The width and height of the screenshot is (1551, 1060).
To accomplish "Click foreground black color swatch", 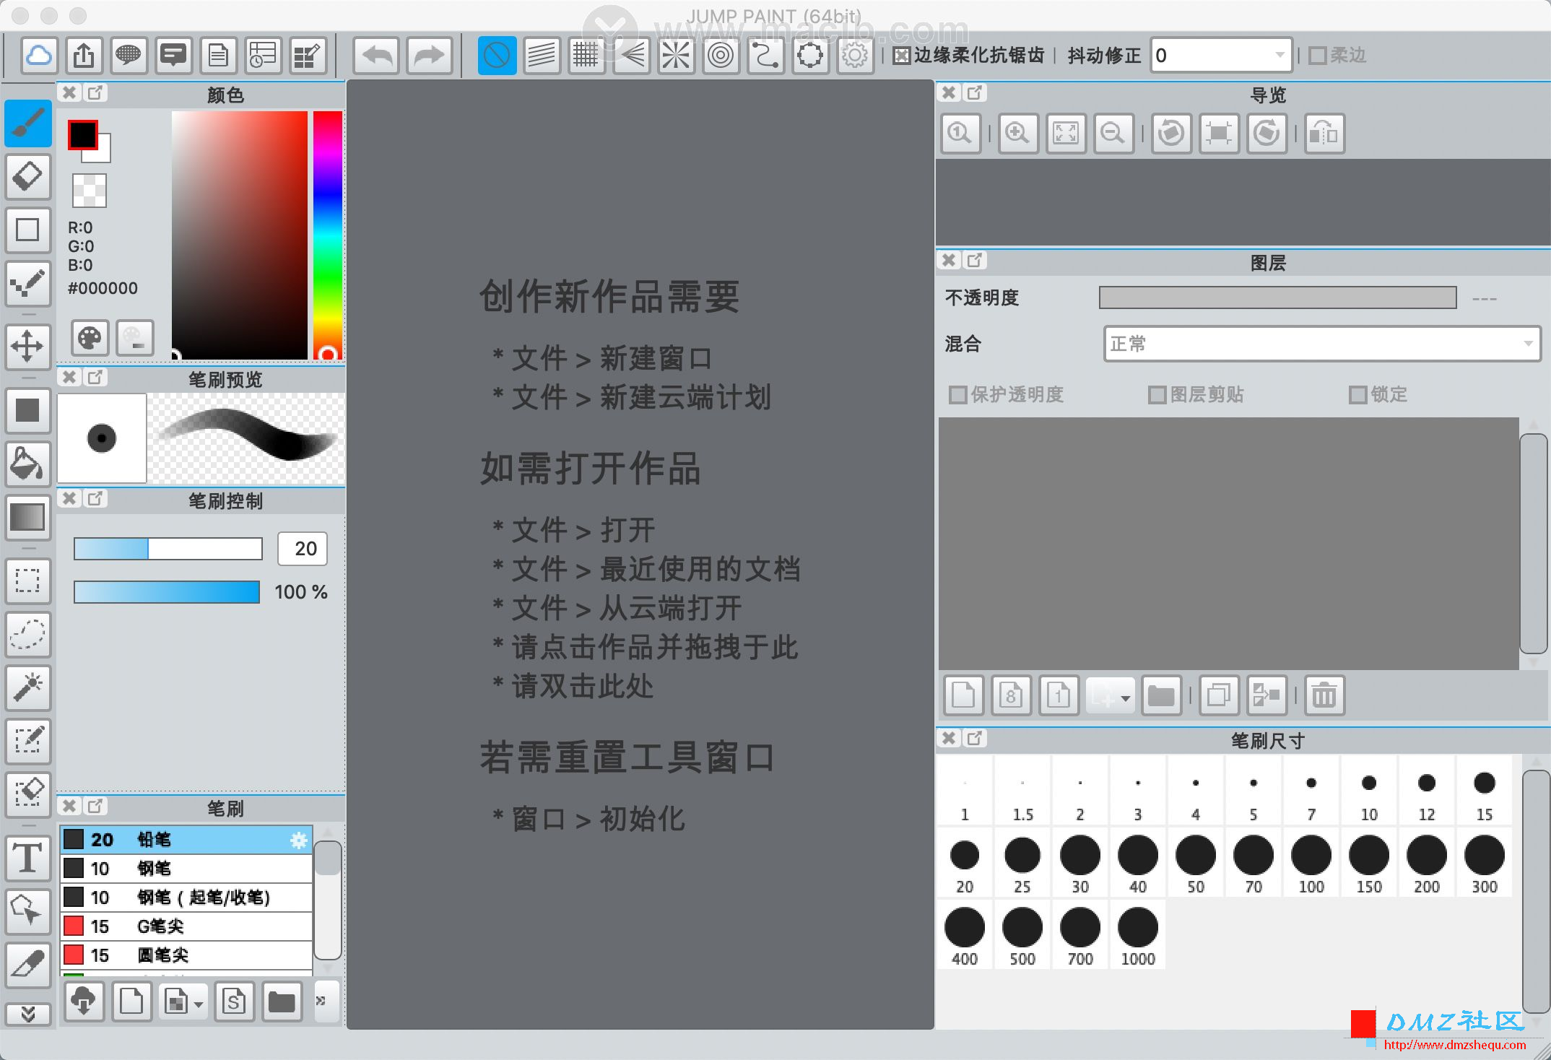I will [82, 134].
